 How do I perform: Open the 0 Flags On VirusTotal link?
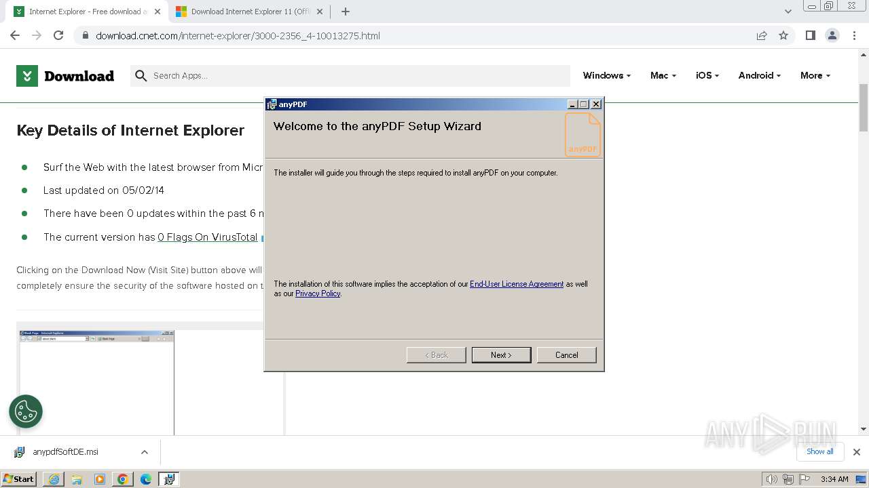pos(208,237)
